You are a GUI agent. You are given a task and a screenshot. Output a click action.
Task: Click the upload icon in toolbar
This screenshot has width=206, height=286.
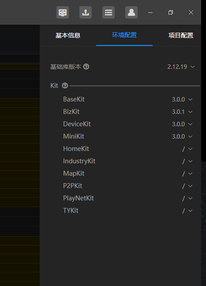tap(86, 12)
